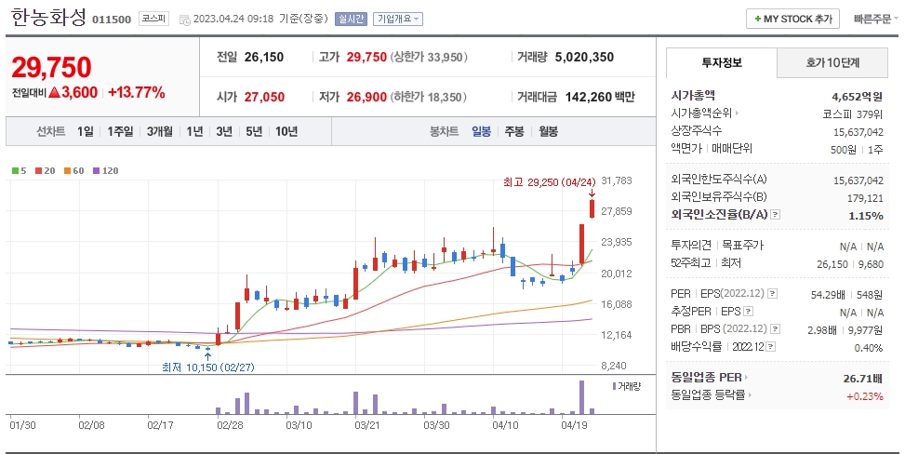Click the 외국인소진율 value 1.15%
This screenshot has width=905, height=454.
point(866,216)
